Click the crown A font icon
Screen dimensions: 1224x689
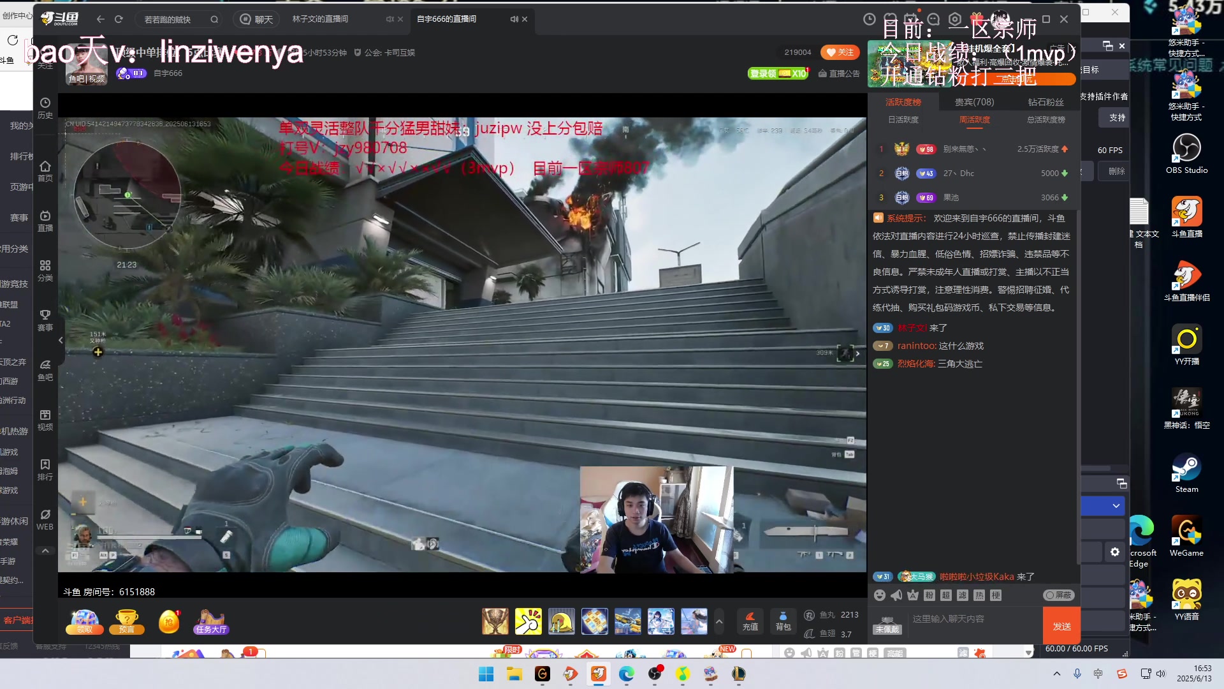pos(913,595)
